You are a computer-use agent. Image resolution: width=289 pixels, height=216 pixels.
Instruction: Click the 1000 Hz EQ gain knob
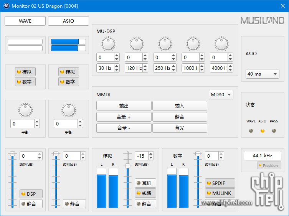[x=193, y=44]
